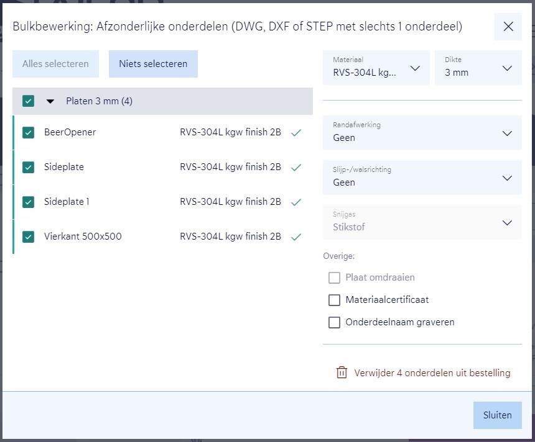Open the Slijp-/walsrichting dropdown
Screen dimensions: 535x442
(x=422, y=178)
